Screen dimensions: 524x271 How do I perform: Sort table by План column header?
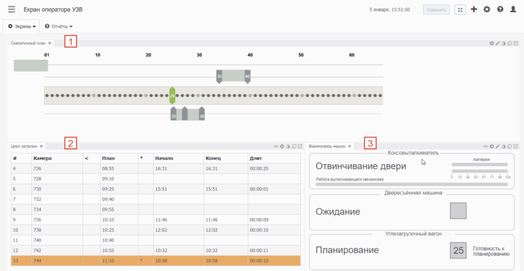point(119,158)
